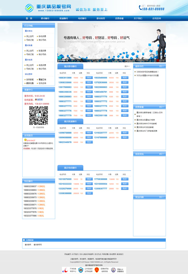Viewport: 188px width, 274px height.
Task: Select the 首页 navigation tab
Action: coord(29,18)
